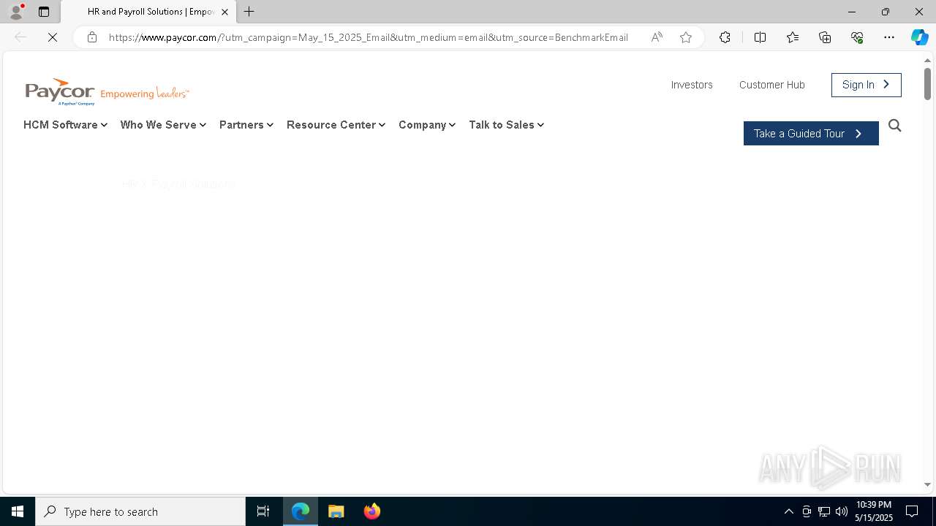Open the Windows Start menu
Viewport: 936px width, 526px height.
18,511
